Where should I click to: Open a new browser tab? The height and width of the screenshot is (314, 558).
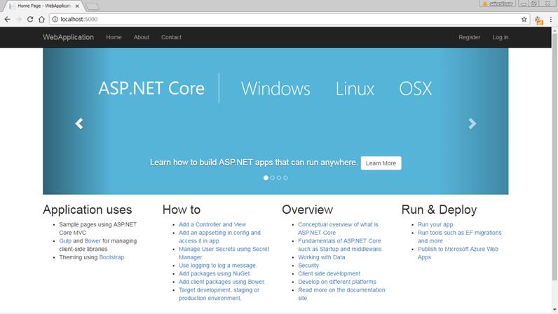pos(92,6)
